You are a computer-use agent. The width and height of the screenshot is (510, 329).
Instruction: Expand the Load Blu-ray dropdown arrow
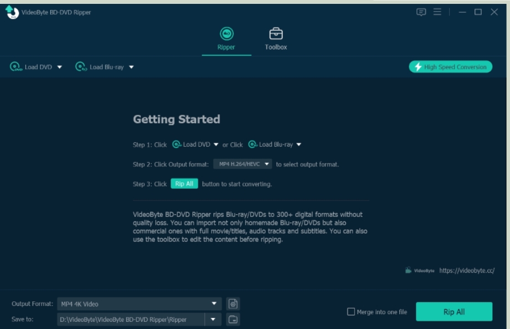(x=132, y=67)
